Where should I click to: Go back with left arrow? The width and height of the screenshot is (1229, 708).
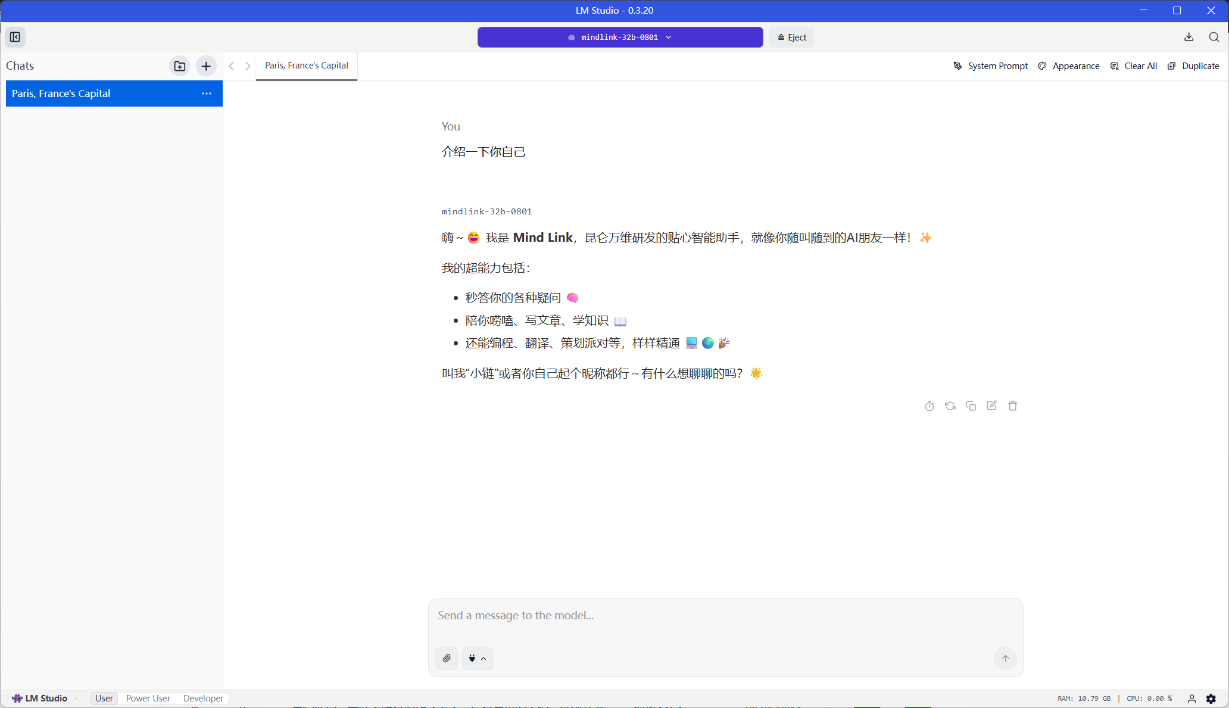[x=232, y=66]
